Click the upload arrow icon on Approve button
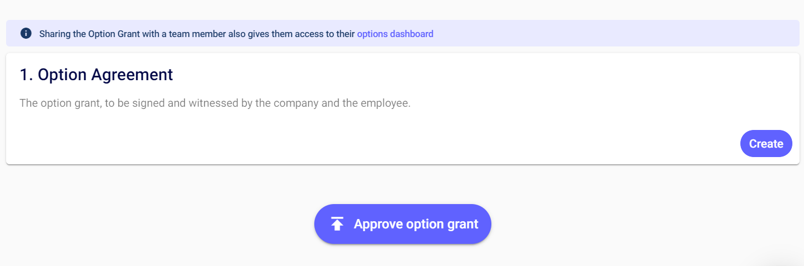The height and width of the screenshot is (266, 804). 337,224
